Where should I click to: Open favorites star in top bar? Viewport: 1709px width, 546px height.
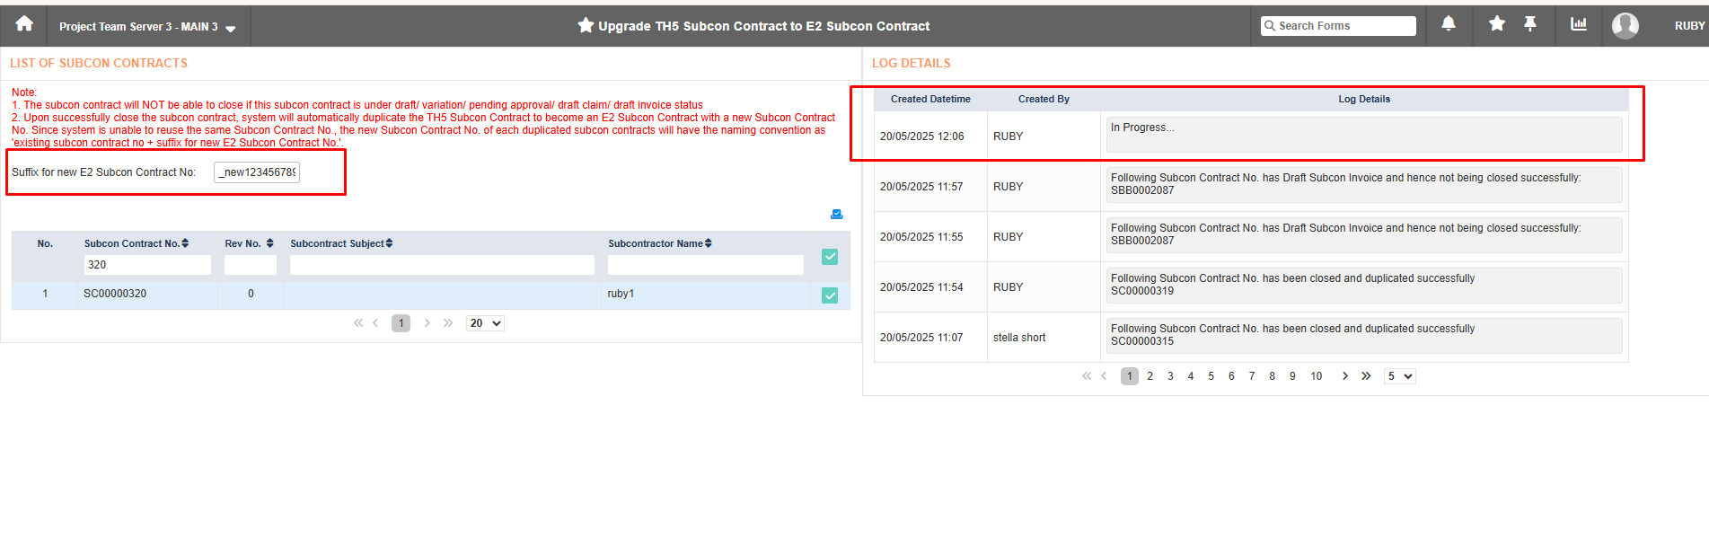coord(1497,24)
